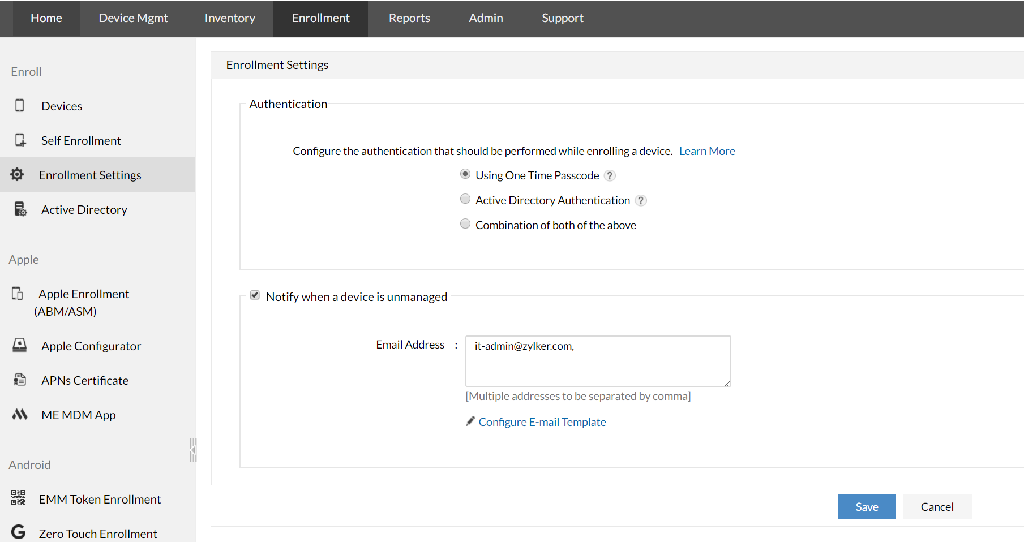Click the Zero Touch Enrollment Google icon

tap(19, 532)
